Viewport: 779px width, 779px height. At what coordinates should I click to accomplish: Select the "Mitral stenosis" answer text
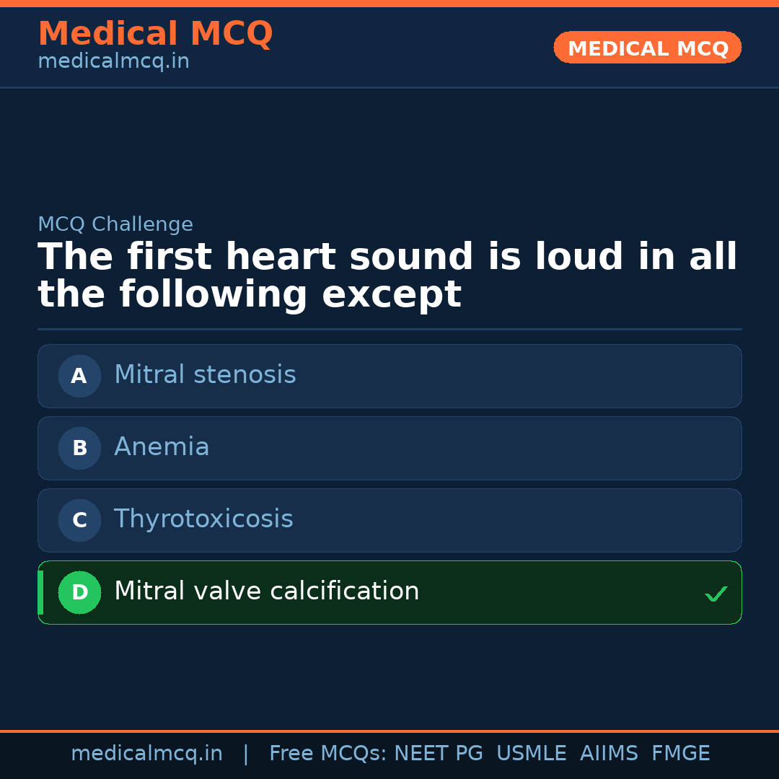205,375
